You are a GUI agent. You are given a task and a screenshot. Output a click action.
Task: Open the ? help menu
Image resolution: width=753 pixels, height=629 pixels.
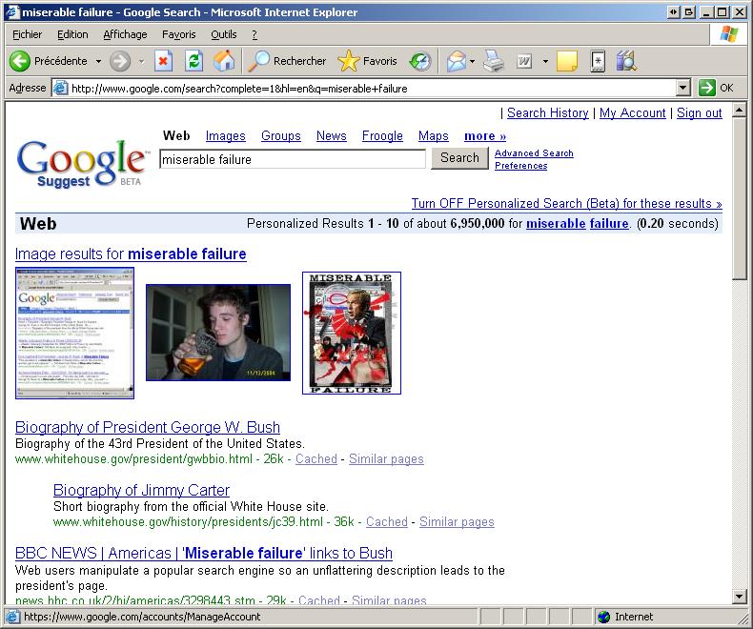(x=254, y=34)
